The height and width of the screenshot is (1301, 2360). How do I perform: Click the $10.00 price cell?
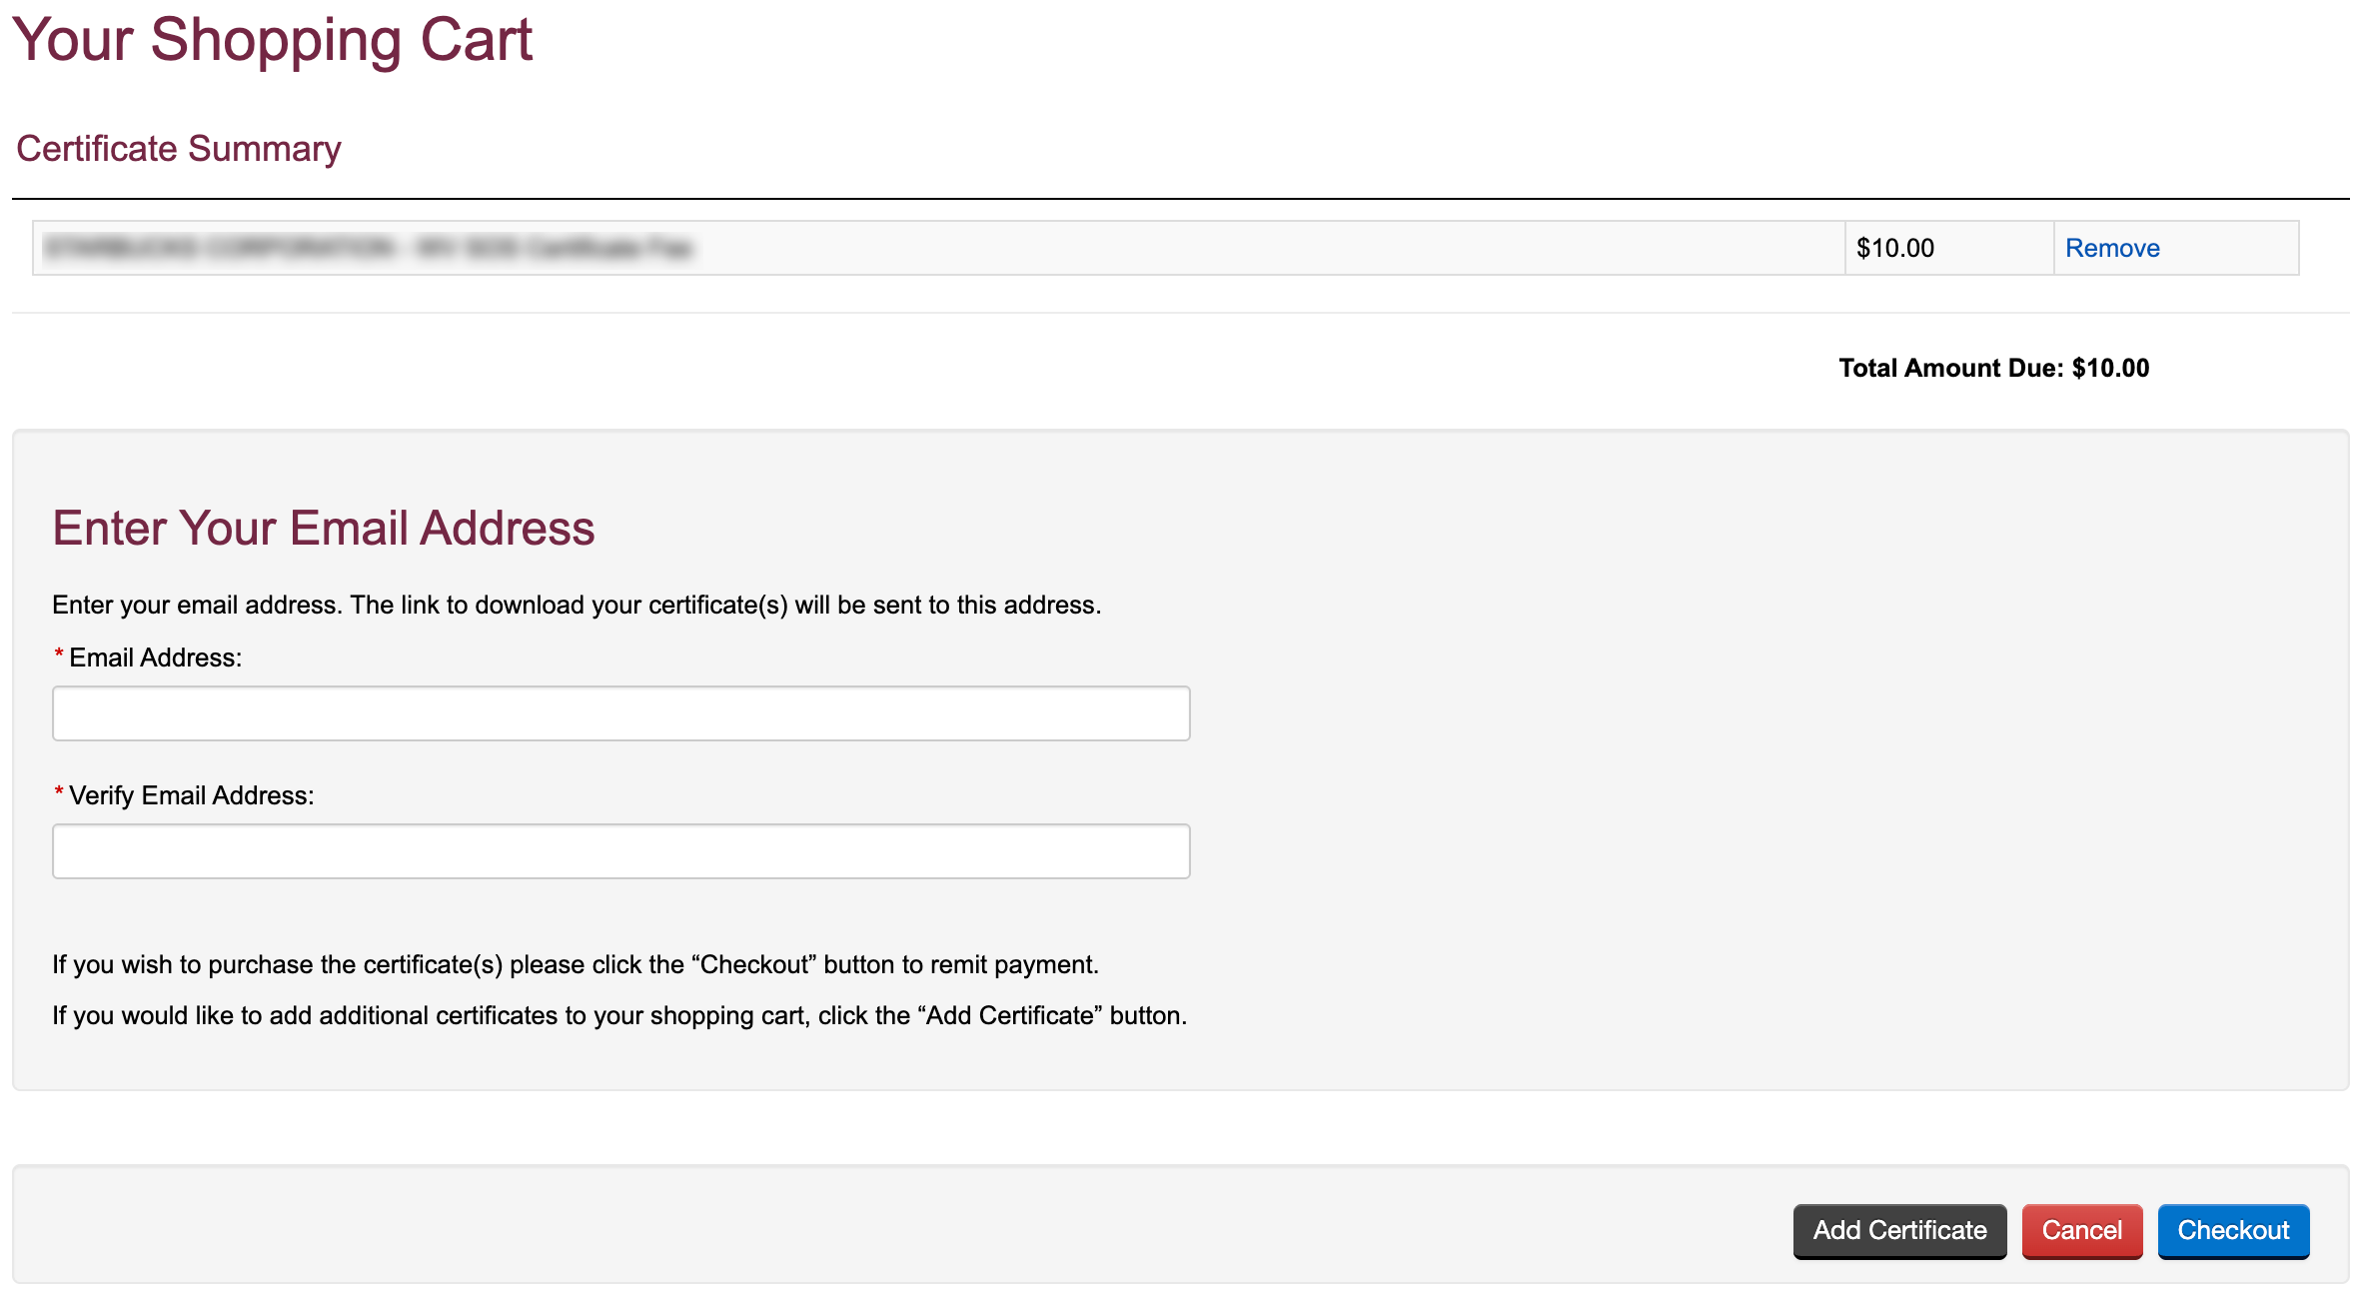1948,248
